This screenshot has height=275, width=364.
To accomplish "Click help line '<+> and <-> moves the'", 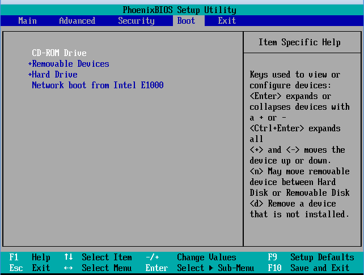I will tap(297, 150).
